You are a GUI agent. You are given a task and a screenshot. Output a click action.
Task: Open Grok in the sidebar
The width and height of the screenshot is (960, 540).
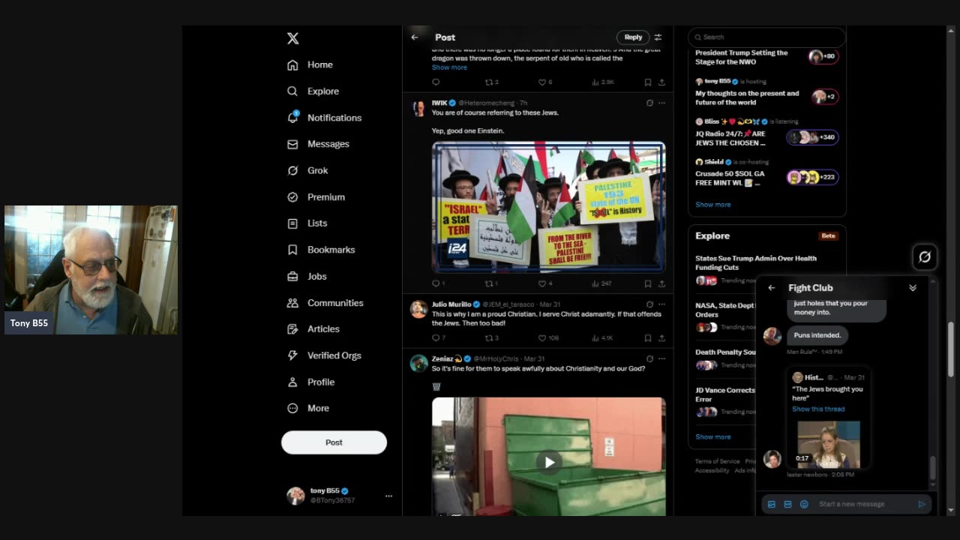tap(308, 170)
